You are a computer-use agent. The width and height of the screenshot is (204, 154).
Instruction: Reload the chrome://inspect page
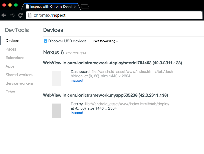click(20, 15)
